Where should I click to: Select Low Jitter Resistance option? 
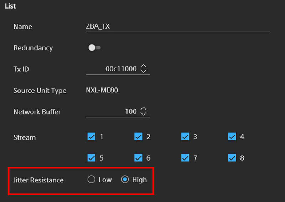click(91, 180)
